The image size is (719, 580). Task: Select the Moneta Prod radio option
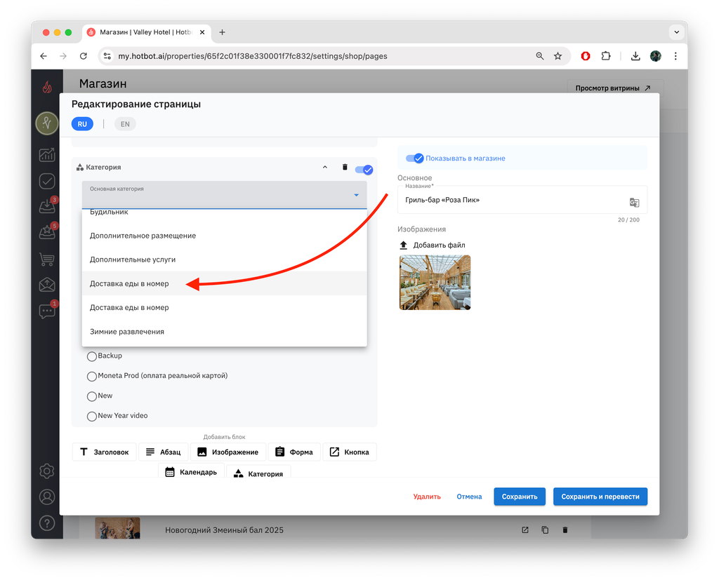[92, 376]
